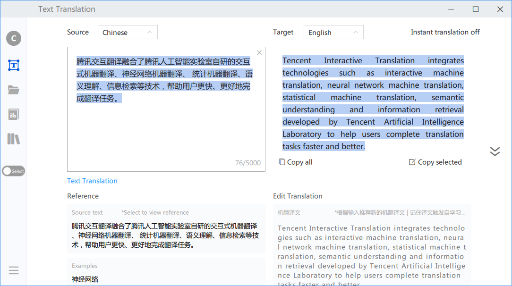This screenshot has width=512, height=286.
Task: Click the Copy all button label
Action: click(x=300, y=162)
